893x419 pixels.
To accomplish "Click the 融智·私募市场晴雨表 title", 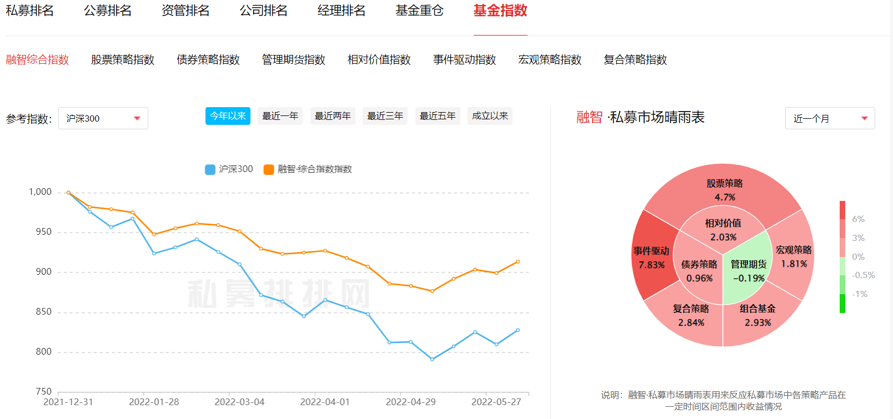I will 640,117.
